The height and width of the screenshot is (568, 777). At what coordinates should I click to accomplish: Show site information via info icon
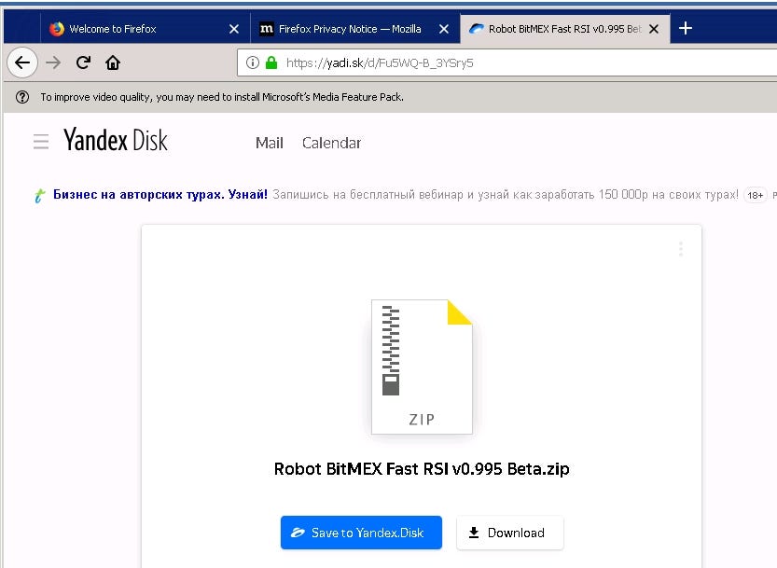coord(253,62)
